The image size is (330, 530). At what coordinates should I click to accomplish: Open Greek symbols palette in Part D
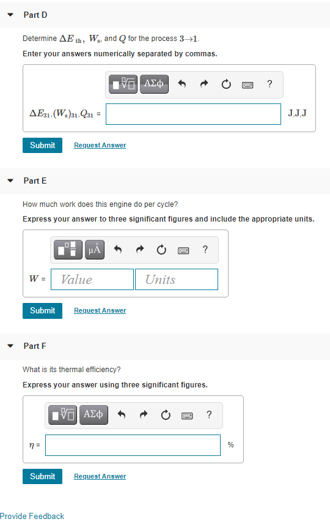pos(154,84)
